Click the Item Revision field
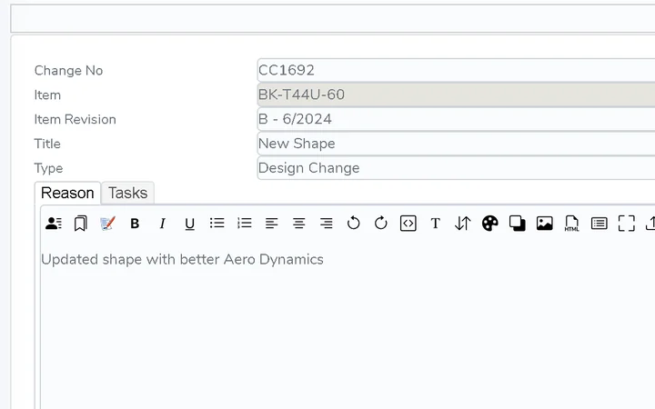655x409 pixels. [x=456, y=119]
